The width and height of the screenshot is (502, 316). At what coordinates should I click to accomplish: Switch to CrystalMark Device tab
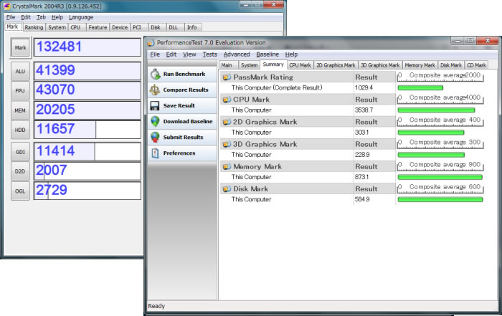pos(120,27)
